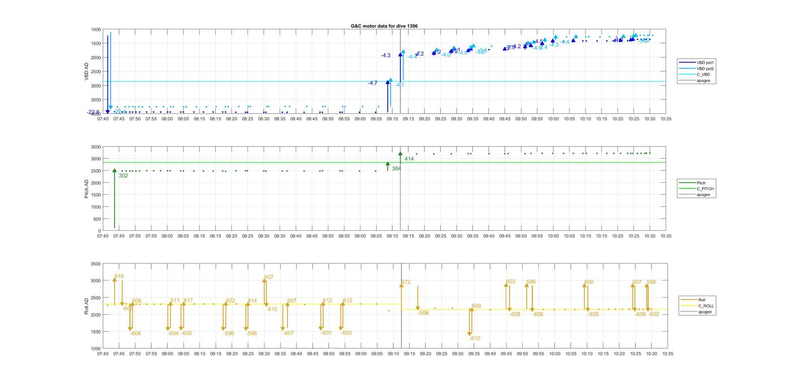Click the title "G&C motor data for dive 1396"

click(384, 26)
